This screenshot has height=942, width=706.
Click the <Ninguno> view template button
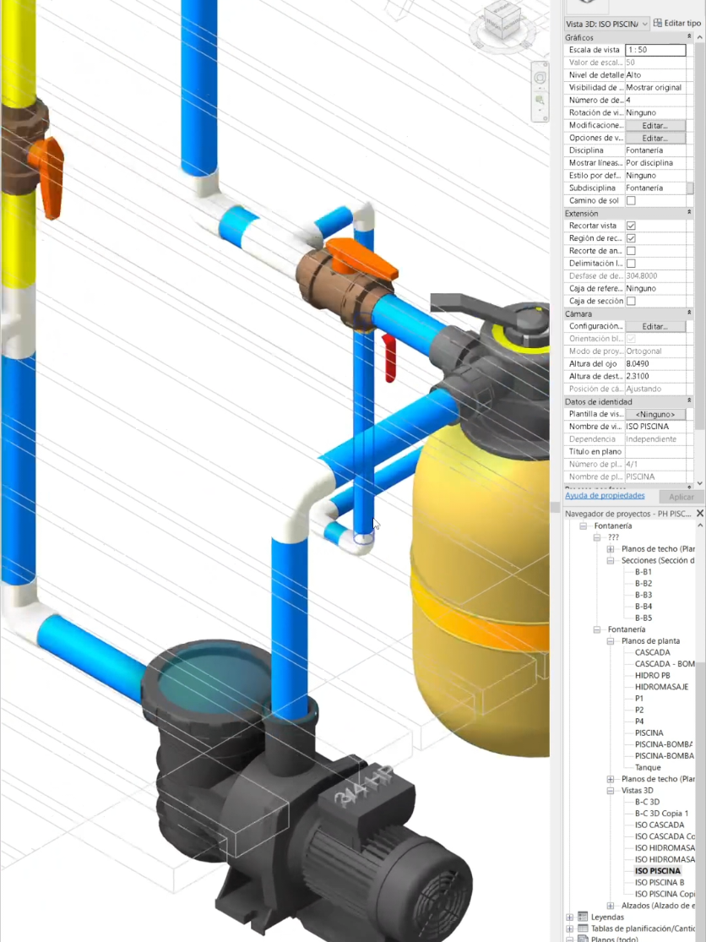(655, 414)
